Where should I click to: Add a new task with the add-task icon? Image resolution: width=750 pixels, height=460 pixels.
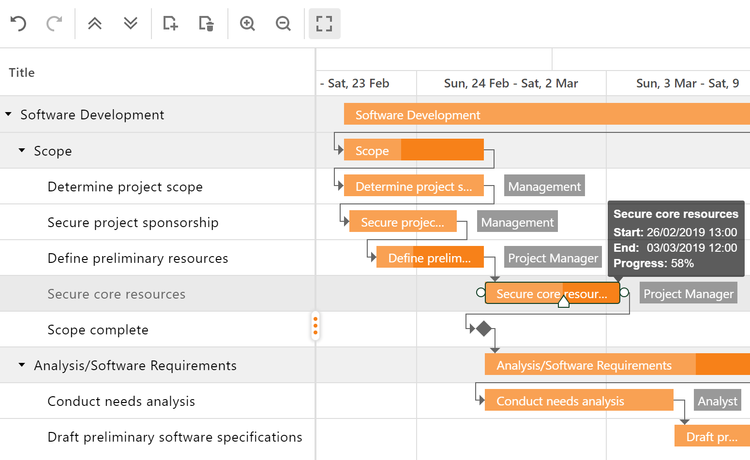(x=170, y=23)
